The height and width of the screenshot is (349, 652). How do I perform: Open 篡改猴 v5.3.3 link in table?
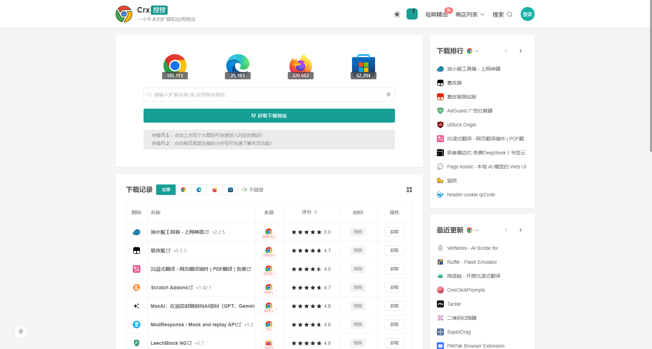tap(161, 250)
